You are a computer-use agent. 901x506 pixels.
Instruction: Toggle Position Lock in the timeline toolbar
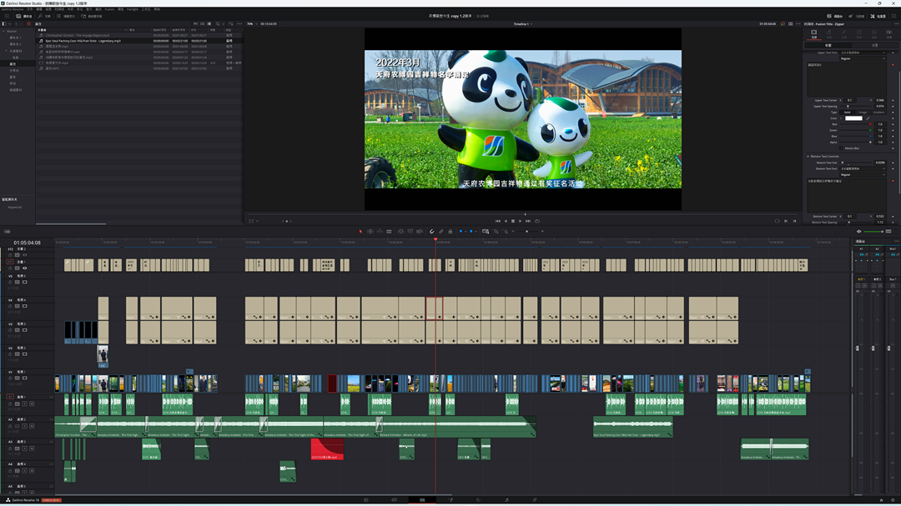point(450,232)
